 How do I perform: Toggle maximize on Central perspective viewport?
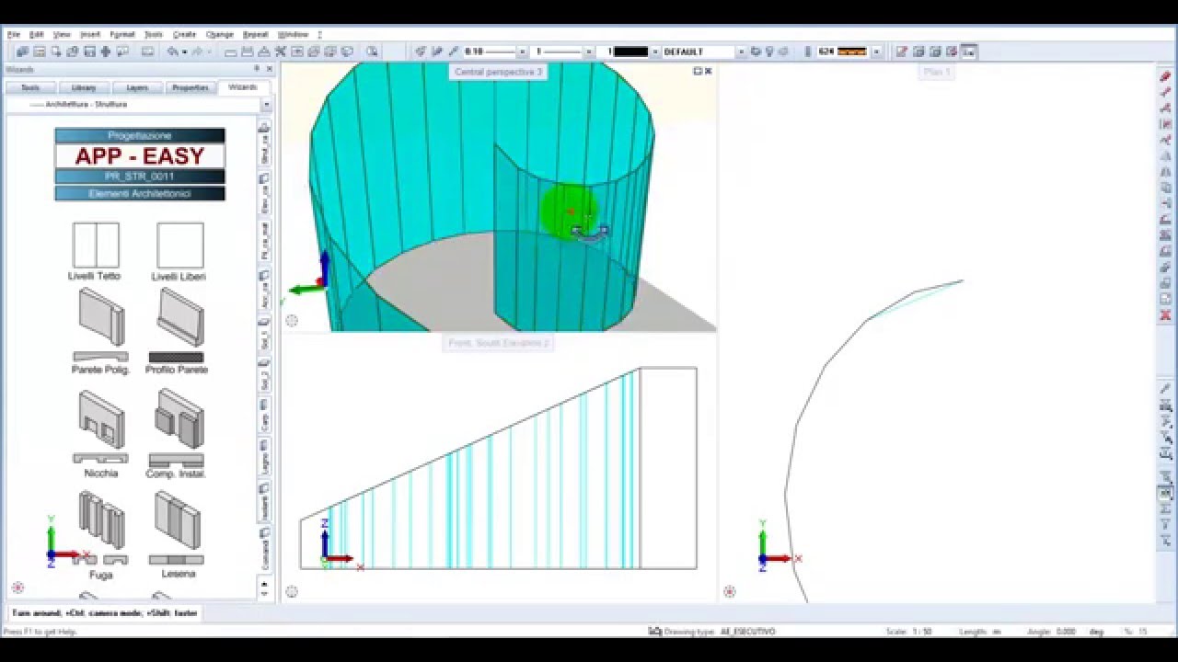(698, 71)
